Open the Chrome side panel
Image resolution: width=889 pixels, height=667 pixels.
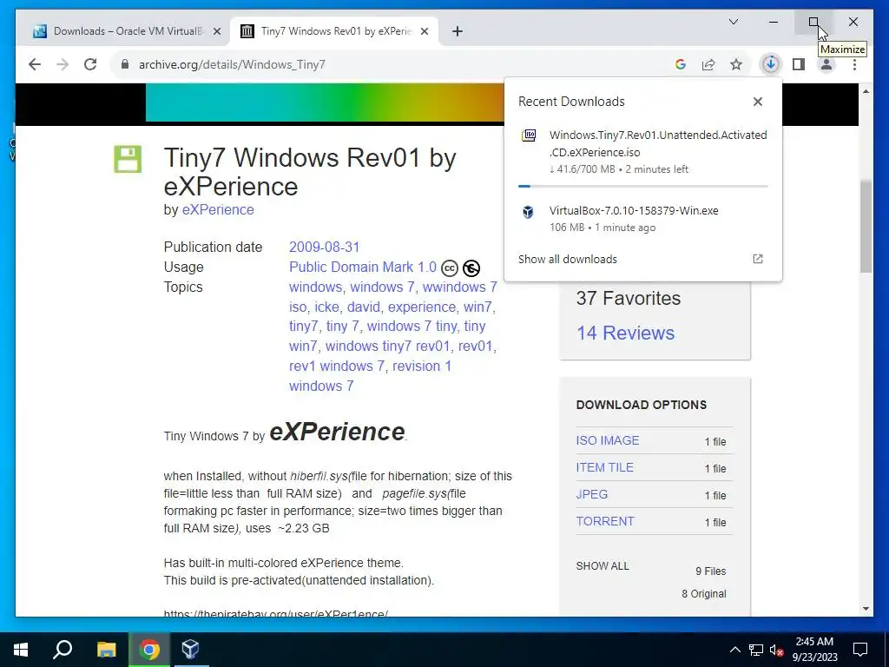[799, 64]
